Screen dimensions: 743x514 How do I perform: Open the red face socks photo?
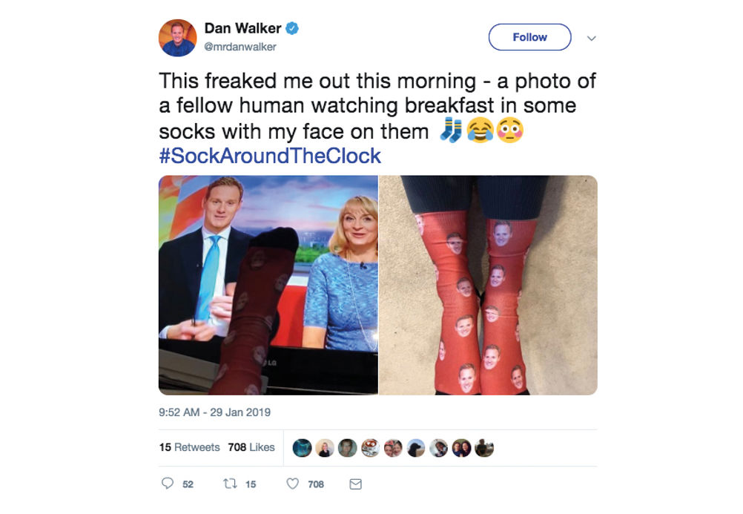point(489,285)
